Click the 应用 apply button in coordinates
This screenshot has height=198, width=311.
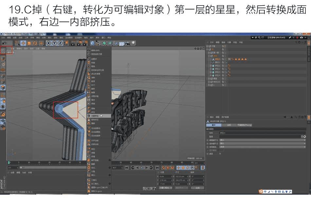(197, 188)
